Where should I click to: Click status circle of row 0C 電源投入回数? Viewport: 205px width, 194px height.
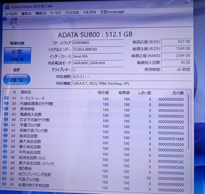[6, 114]
